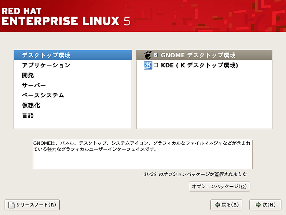Select the ベースシステム category
Image resolution: width=286 pixels, height=215 pixels.
point(43,95)
